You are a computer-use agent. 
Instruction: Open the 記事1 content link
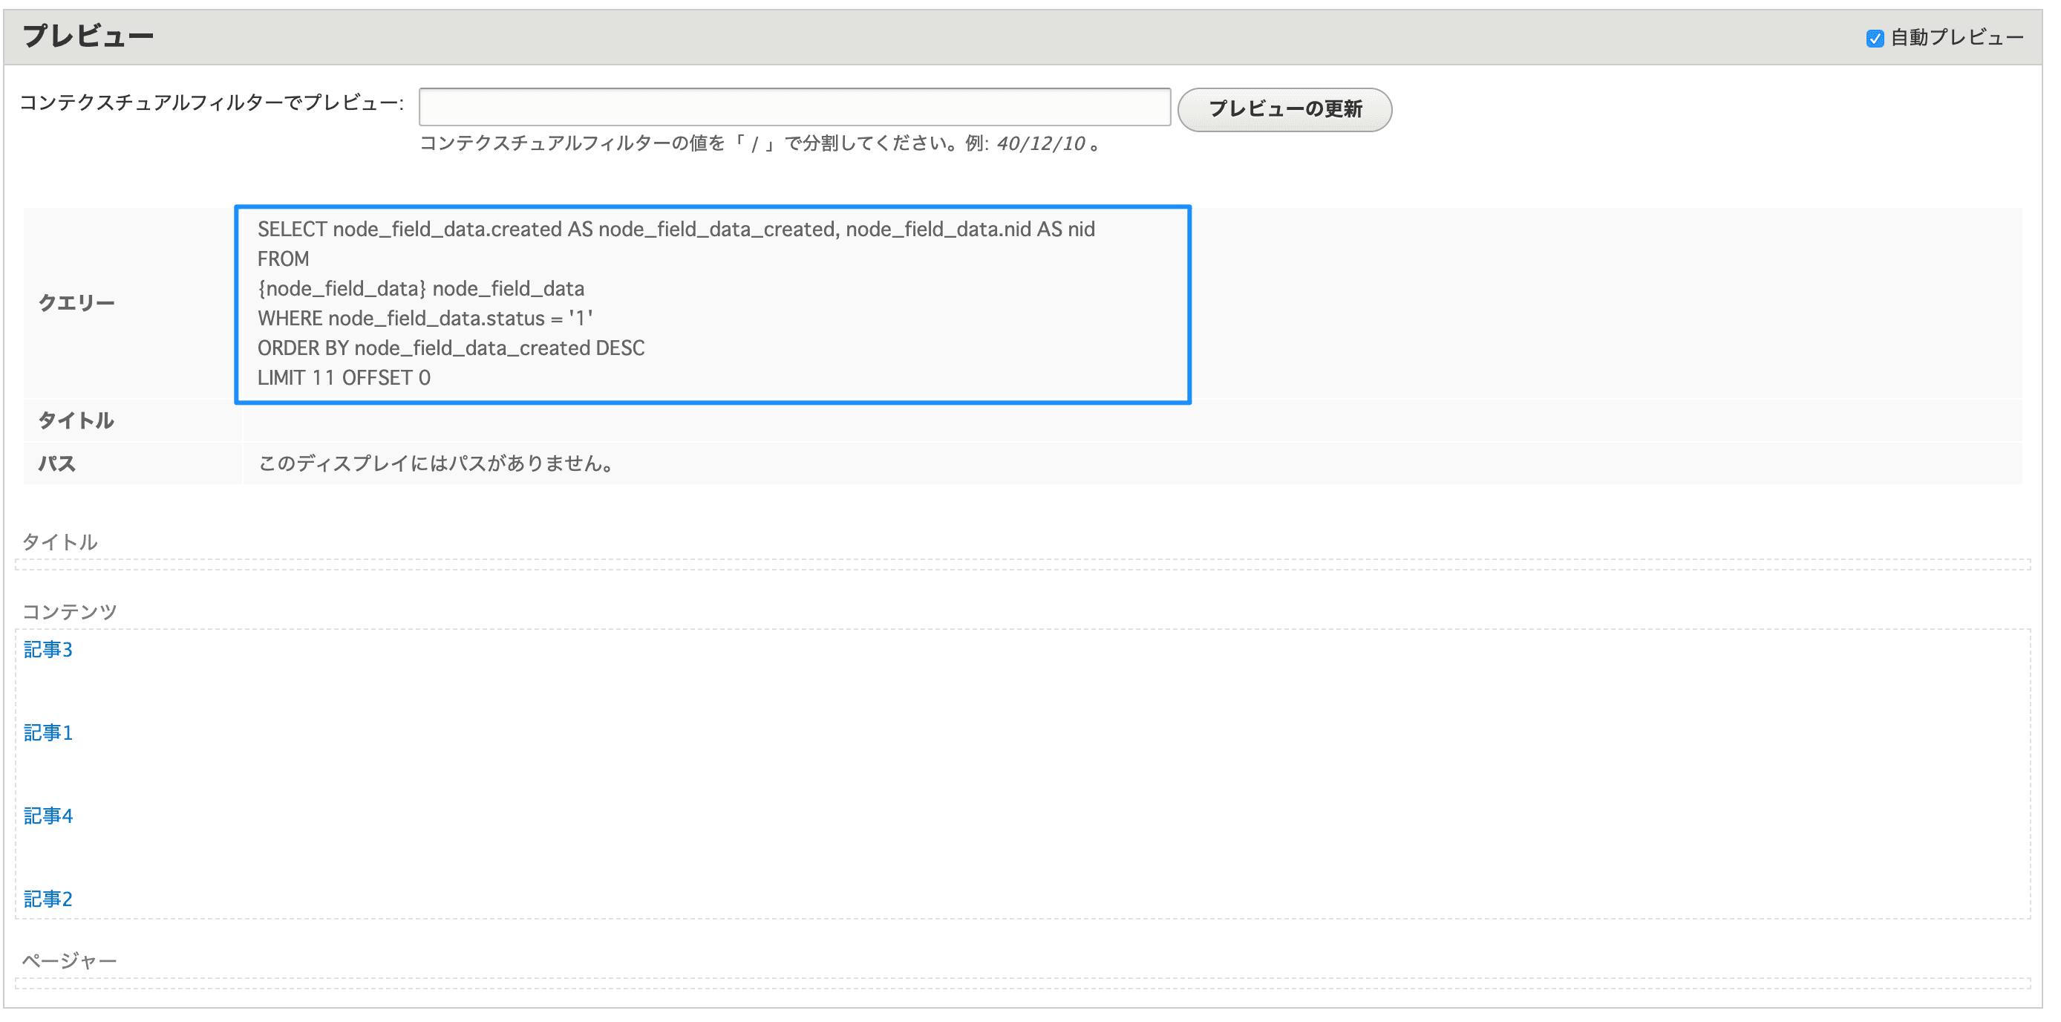point(48,732)
